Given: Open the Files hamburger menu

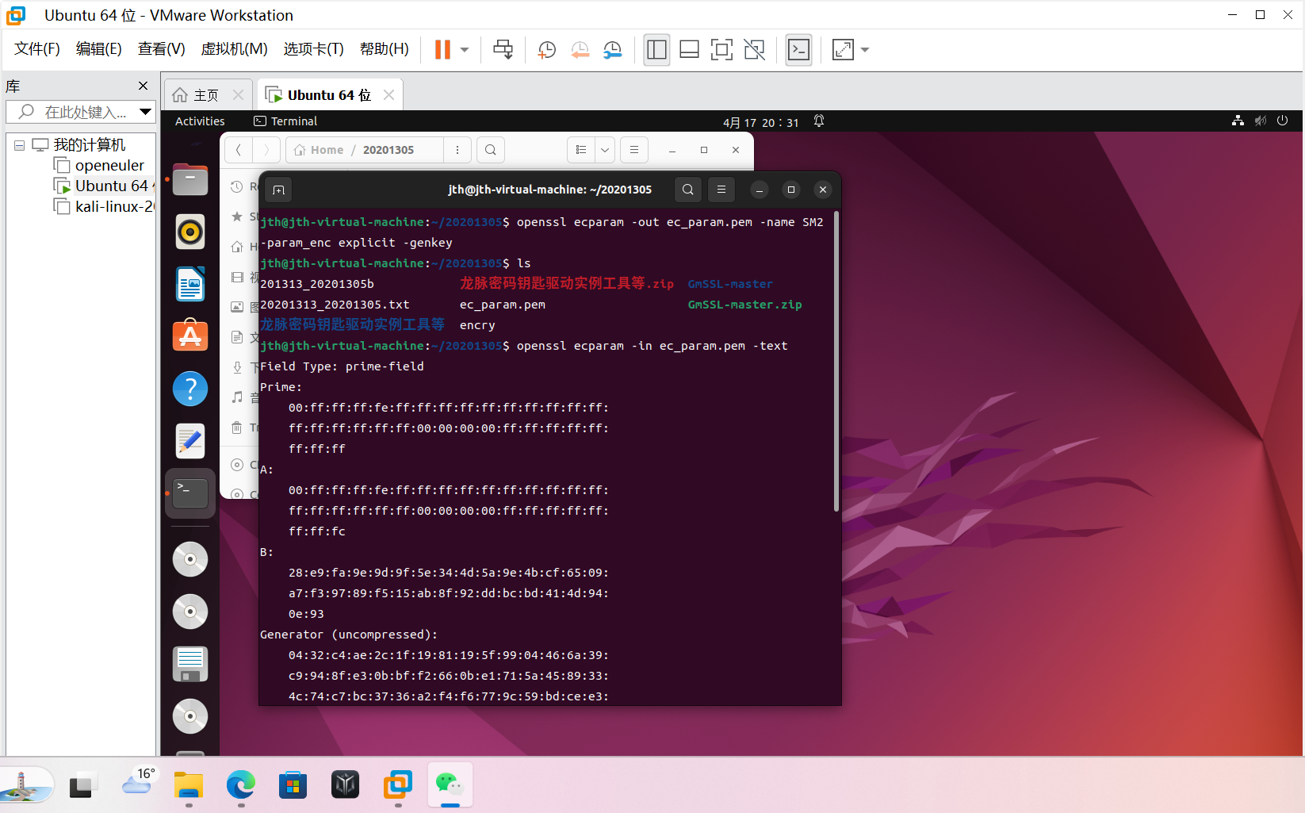Looking at the screenshot, I should tap(633, 150).
